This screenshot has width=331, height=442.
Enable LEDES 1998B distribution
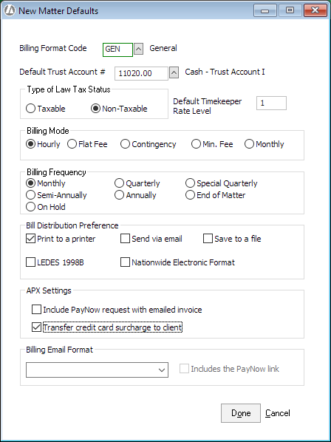point(30,262)
